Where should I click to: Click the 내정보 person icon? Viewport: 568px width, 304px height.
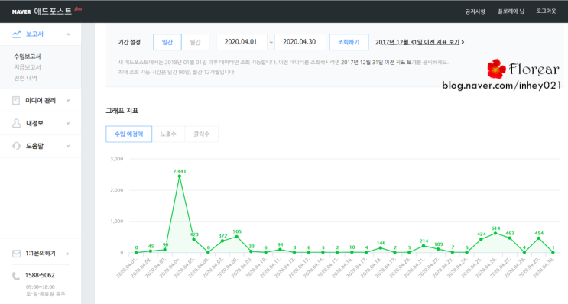[16, 123]
